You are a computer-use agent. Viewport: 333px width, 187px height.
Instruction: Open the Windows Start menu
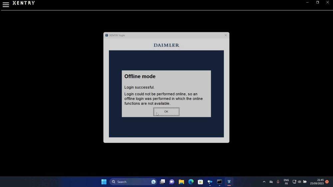click(x=104, y=182)
